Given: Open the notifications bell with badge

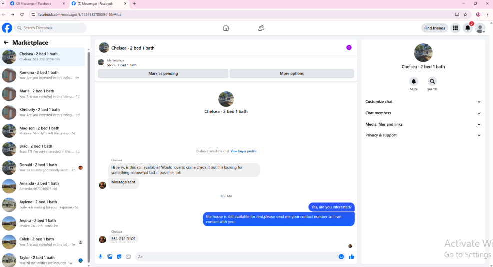Looking at the screenshot, I should 468,28.
